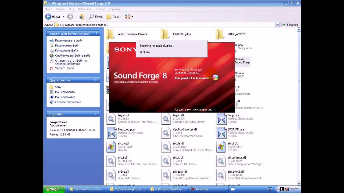Viewport: 344px width, 193px height.
Task: Select the Musicbed.pca file icon
Action: click(112, 133)
